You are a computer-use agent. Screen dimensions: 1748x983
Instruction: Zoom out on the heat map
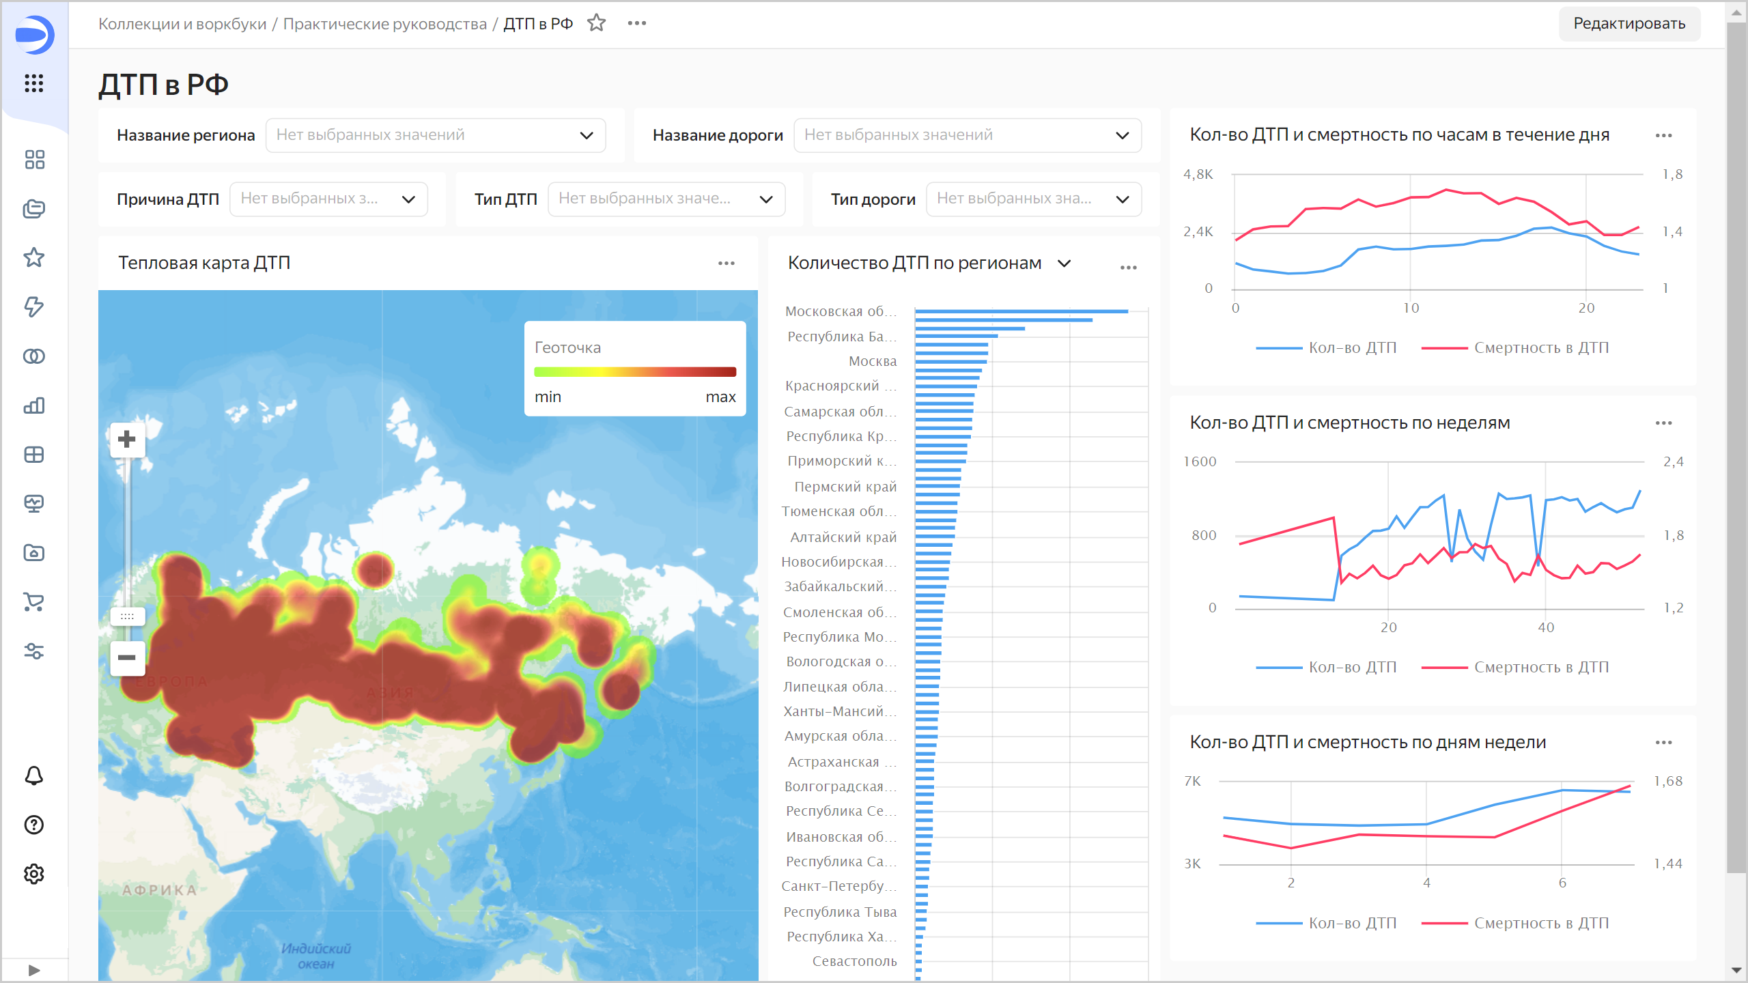(127, 657)
